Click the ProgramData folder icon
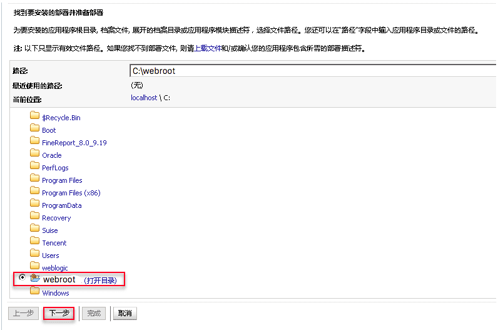Viewport: 498px width, 330px height. [34, 203]
